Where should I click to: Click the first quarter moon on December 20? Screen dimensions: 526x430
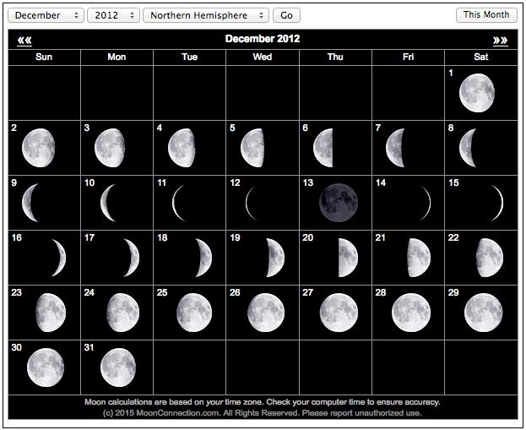pyautogui.click(x=348, y=258)
